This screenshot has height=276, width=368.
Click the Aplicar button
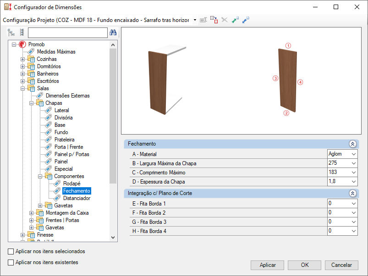(267, 265)
